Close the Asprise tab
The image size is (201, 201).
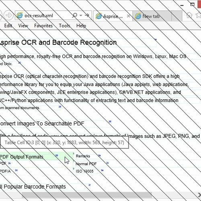pos(128,16)
